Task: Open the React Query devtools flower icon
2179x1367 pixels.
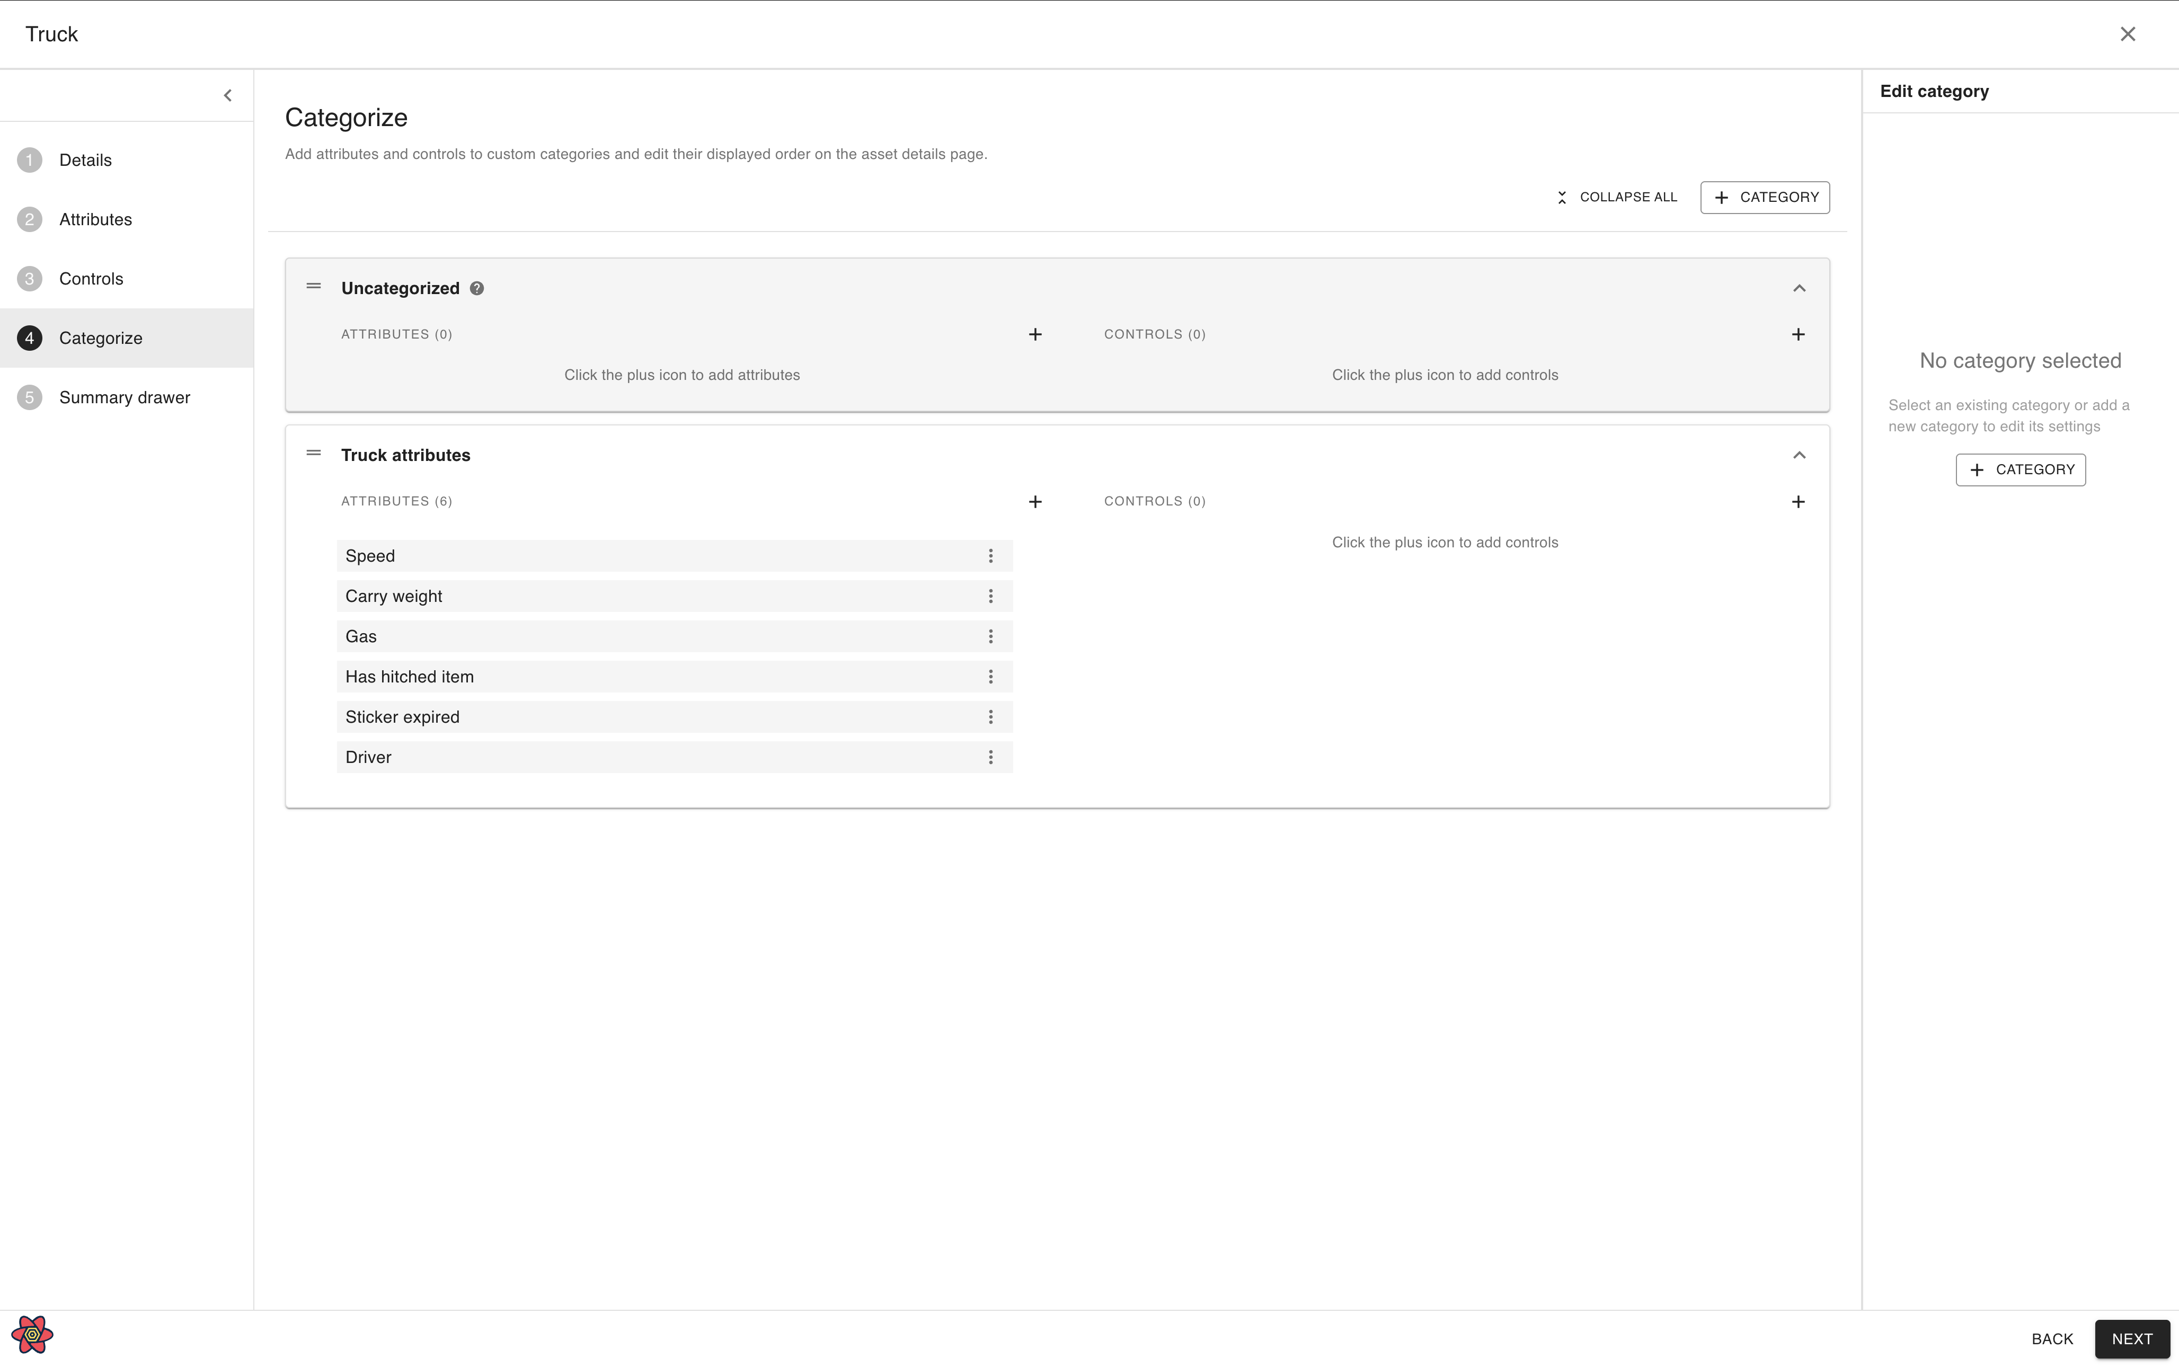Action: (32, 1334)
